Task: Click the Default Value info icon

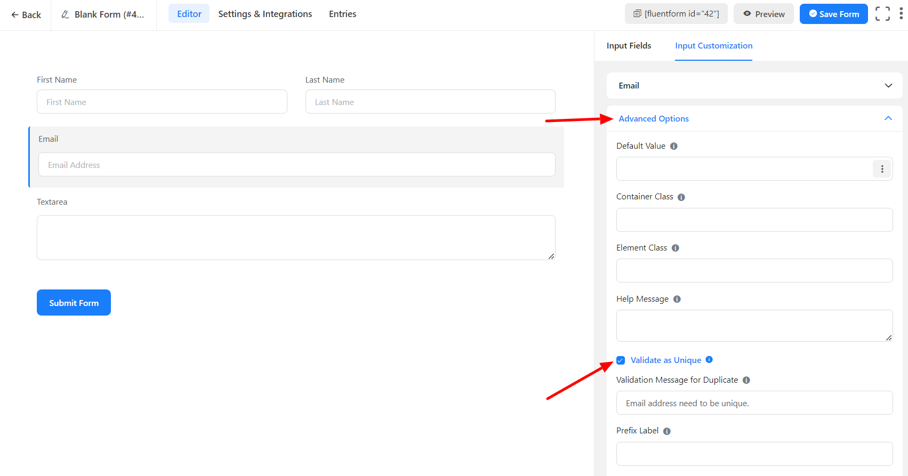Action: (x=674, y=146)
